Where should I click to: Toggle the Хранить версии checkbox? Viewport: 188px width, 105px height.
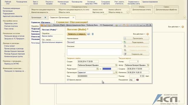point(68,80)
